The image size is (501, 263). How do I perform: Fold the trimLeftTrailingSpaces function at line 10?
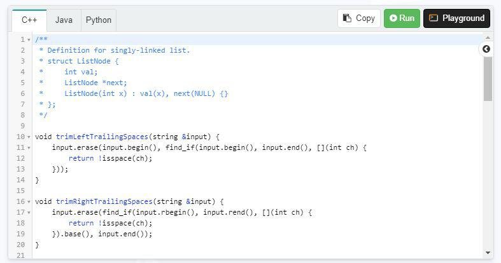click(x=29, y=137)
